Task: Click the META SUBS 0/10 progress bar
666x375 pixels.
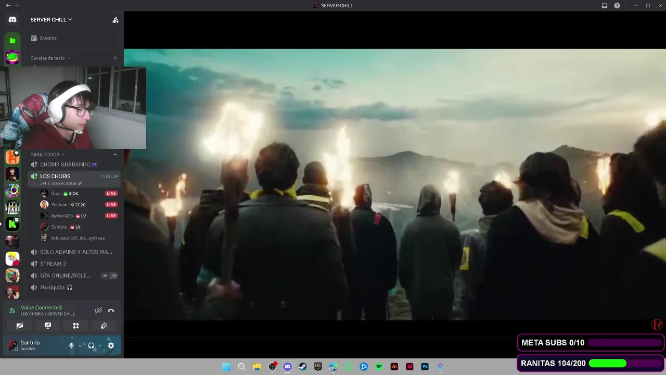Action: click(x=591, y=343)
